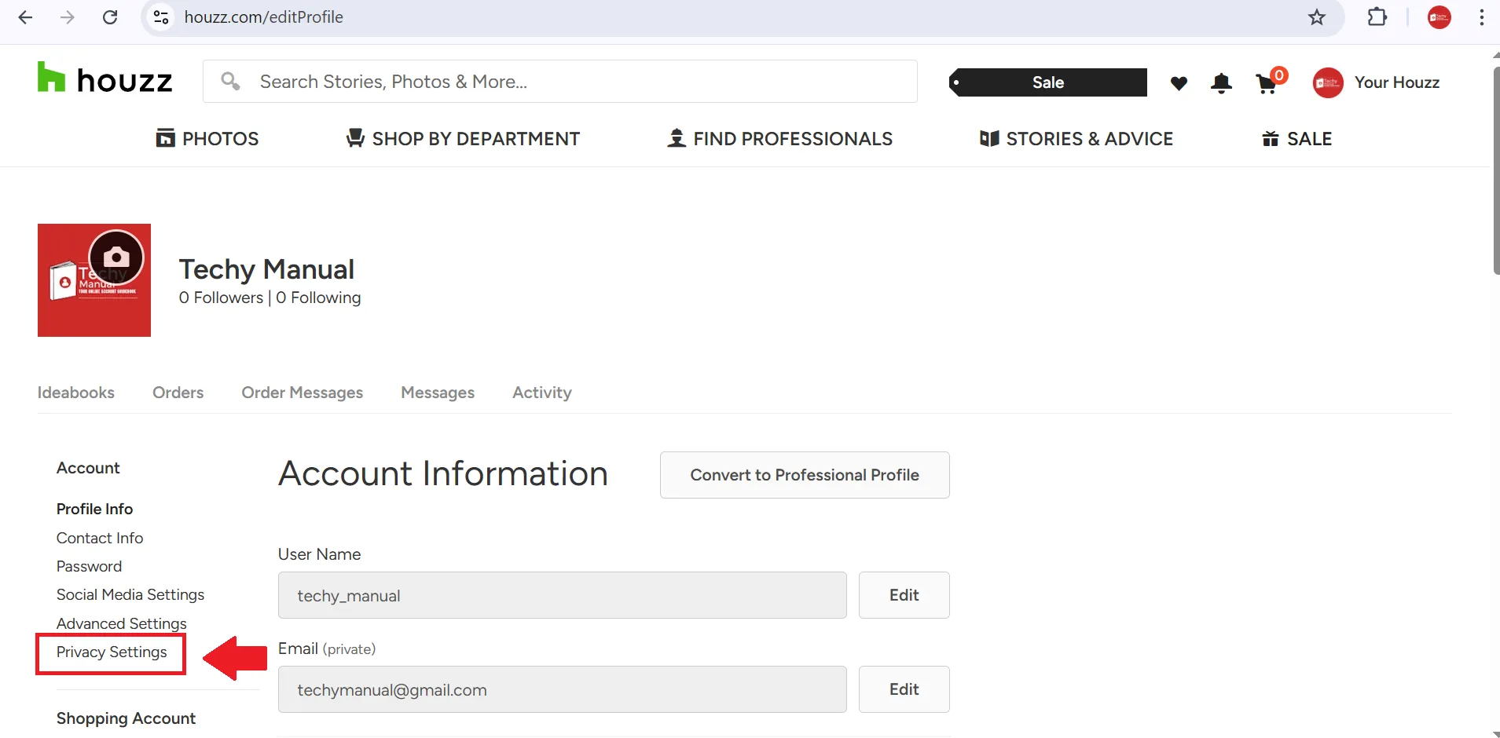
Task: Click the search magnifier icon
Action: coord(229,80)
